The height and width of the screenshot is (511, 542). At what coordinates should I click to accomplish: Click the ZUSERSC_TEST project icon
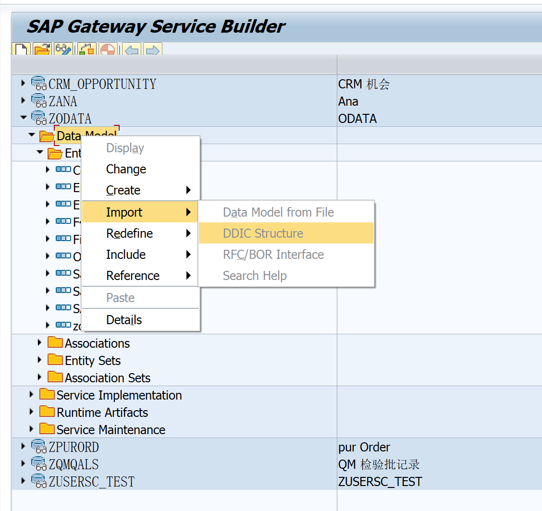(39, 481)
